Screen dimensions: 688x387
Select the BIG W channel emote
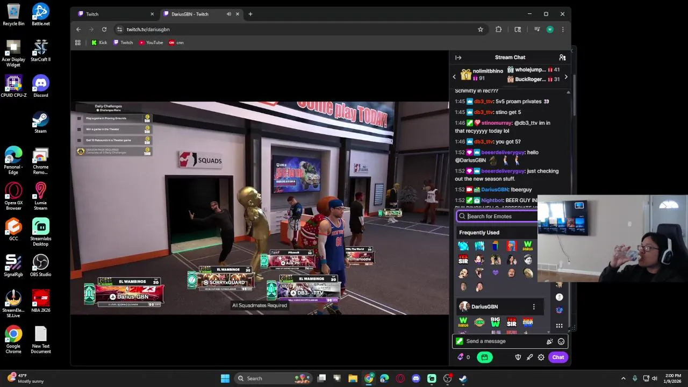(496, 322)
